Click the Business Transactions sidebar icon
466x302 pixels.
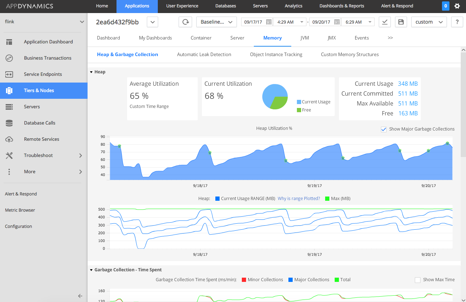(9, 58)
